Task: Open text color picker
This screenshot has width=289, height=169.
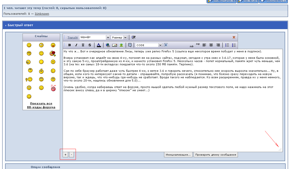Action: tap(99, 45)
